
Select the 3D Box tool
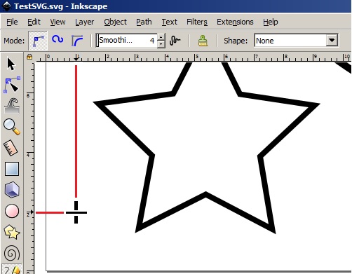point(12,189)
